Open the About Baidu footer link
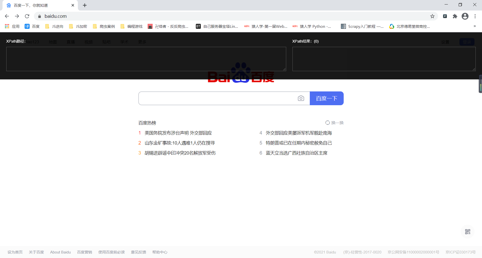This screenshot has width=482, height=258. 60,252
